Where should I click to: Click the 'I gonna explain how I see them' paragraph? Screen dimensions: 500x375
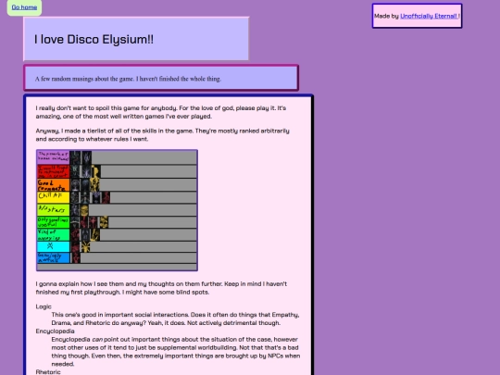(x=161, y=288)
